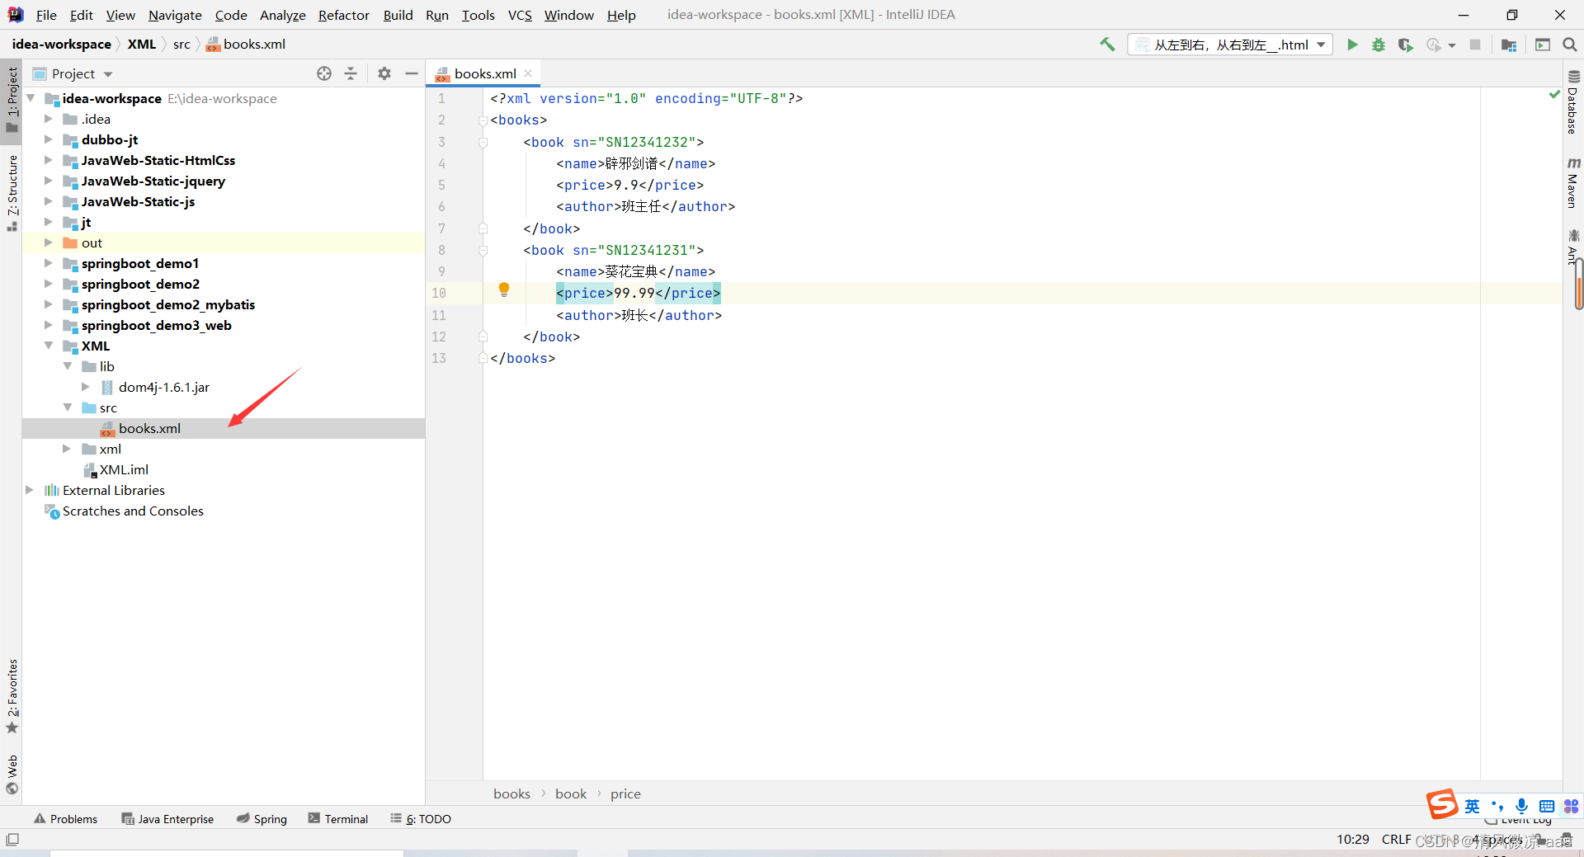Open Favorites tool window
The height and width of the screenshot is (857, 1584).
pyautogui.click(x=12, y=696)
